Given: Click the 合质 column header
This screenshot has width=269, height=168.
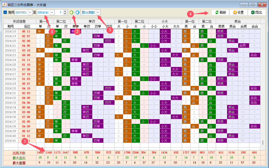Looking at the screenshot, I should click(x=244, y=26).
